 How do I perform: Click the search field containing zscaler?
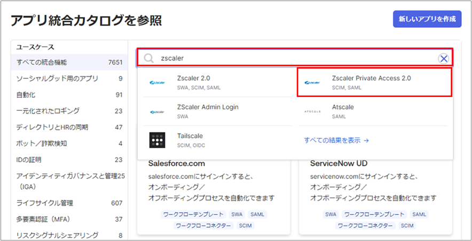[295, 57]
